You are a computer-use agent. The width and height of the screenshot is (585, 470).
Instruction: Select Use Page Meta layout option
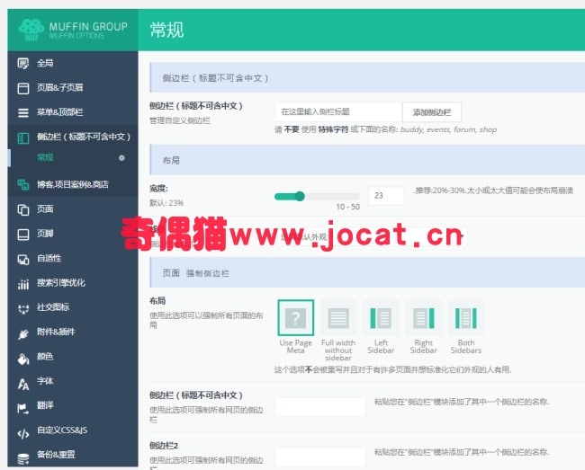[296, 318]
